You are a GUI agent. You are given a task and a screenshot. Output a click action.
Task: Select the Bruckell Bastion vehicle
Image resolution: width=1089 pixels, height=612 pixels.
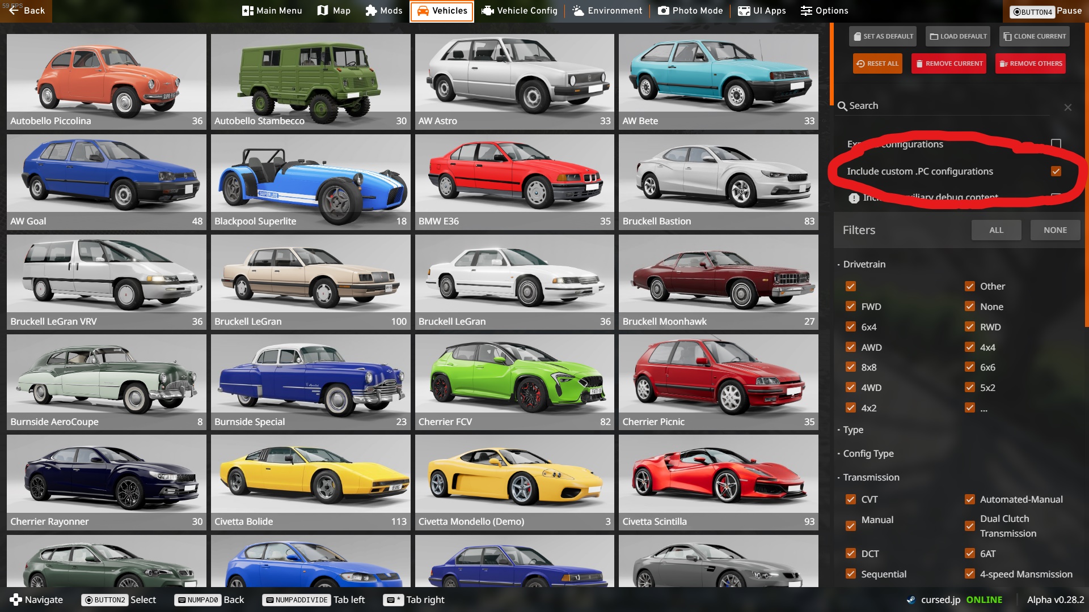point(719,182)
